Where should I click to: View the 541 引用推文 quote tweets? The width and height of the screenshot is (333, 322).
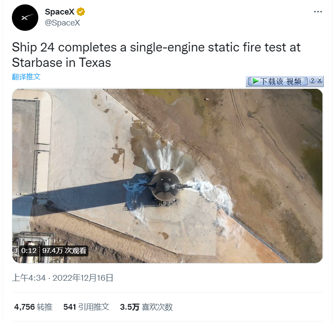[86, 307]
